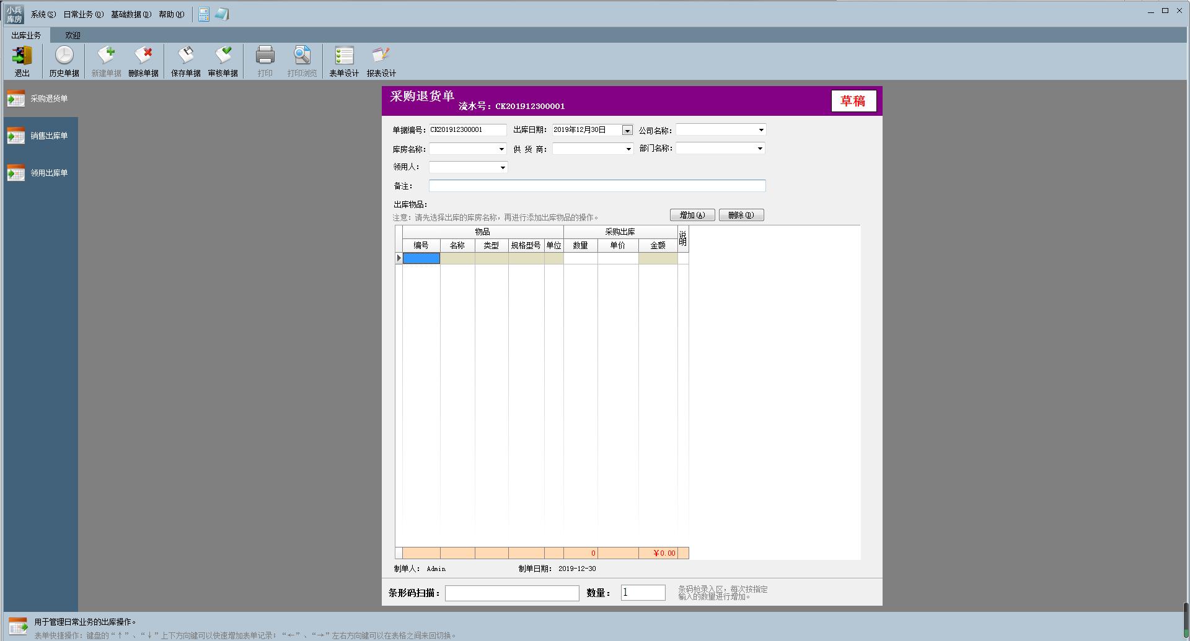1190x641 pixels.
Task: Switch to the 欢迎 tab
Action: pos(73,35)
